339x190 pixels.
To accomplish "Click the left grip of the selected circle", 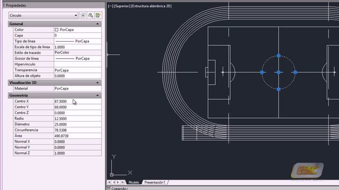I will click(x=262, y=72).
